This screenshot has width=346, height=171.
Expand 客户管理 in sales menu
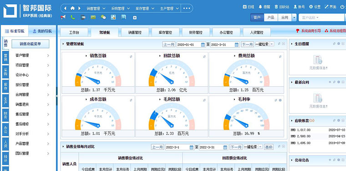(32, 56)
